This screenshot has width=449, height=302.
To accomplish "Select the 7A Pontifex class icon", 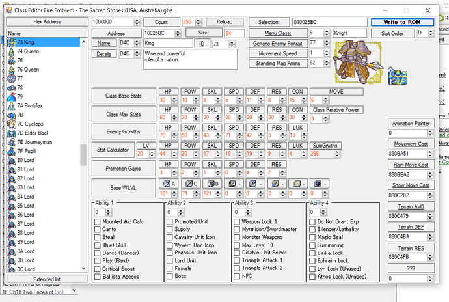I will (12, 105).
